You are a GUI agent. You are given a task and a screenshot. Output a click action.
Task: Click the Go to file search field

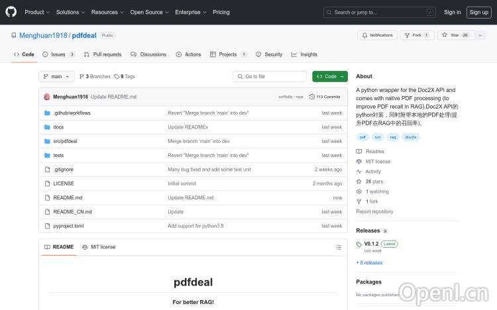click(x=270, y=77)
